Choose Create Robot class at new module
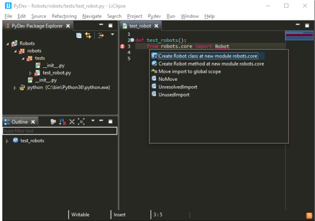The width and height of the screenshot is (315, 221). click(x=208, y=56)
